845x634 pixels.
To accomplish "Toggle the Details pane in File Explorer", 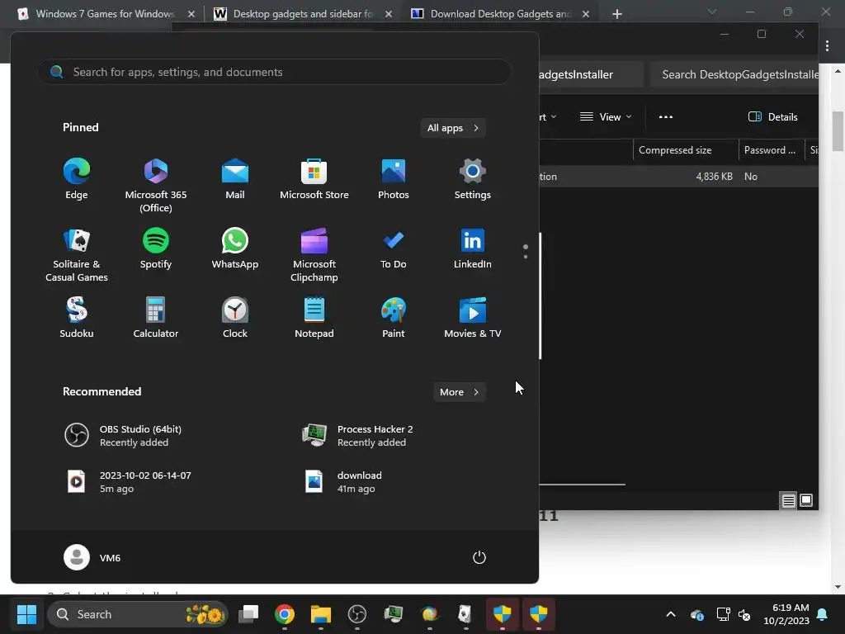I will [x=772, y=117].
